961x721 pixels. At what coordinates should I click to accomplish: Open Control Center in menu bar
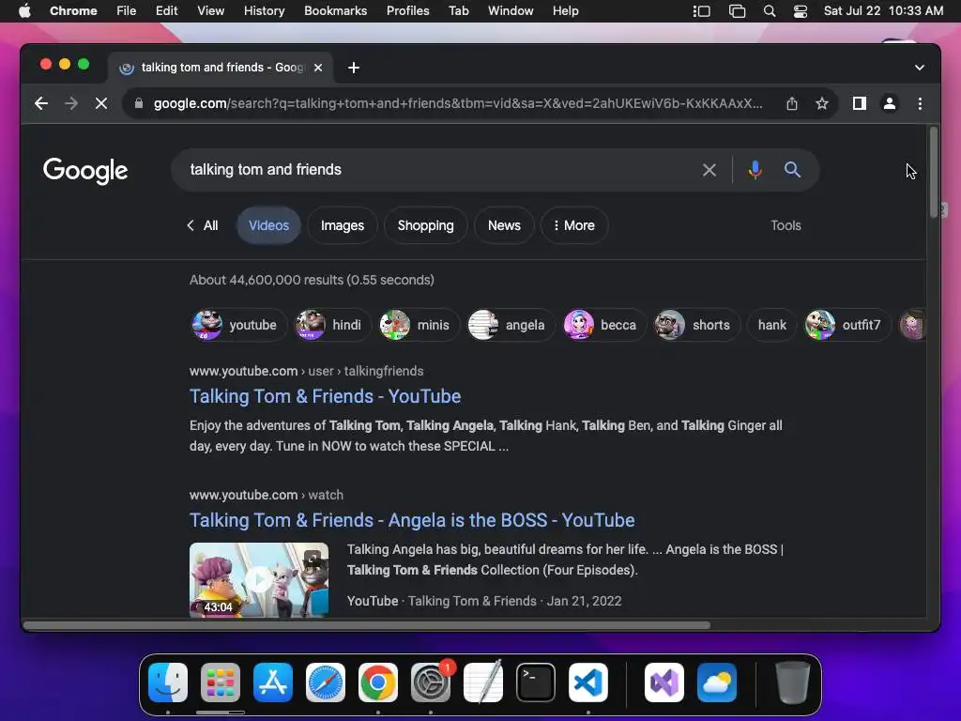click(x=800, y=11)
